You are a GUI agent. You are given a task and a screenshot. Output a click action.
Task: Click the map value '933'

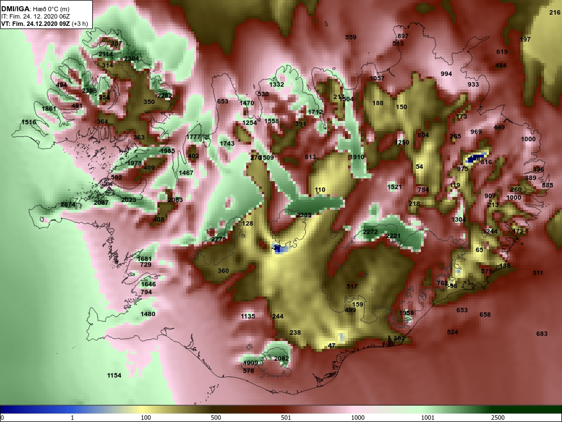473,84
